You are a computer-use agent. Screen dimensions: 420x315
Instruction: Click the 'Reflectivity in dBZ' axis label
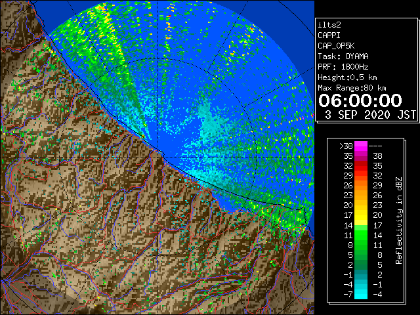tap(399, 220)
